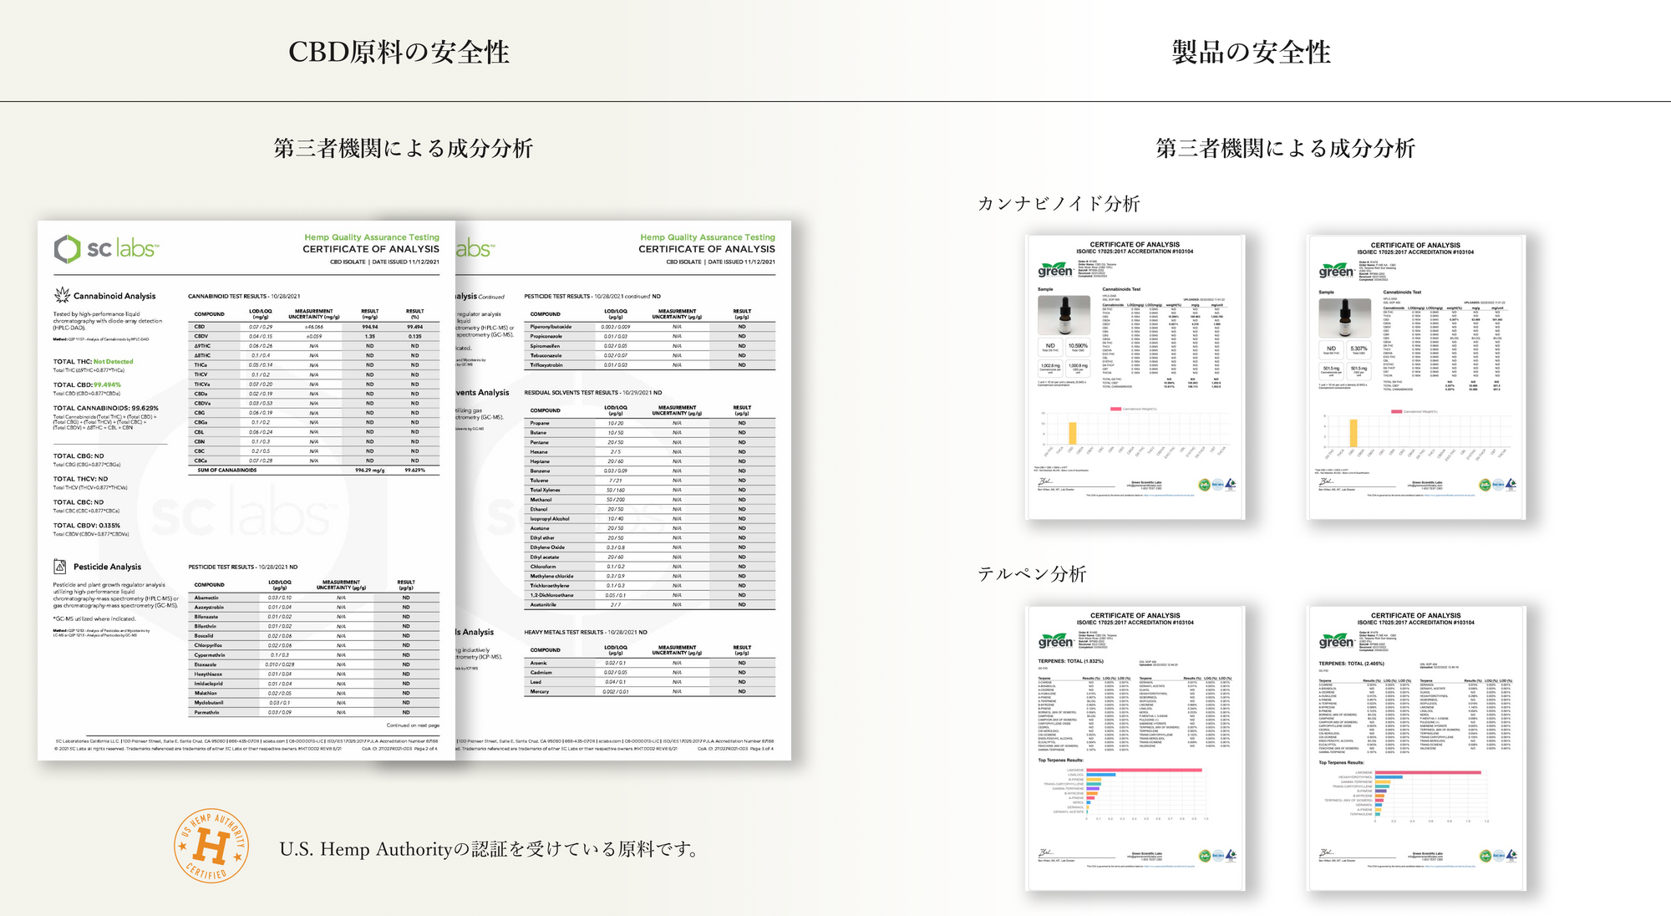Image resolution: width=1671 pixels, height=916 pixels.
Task: Click 'PESTICIDE TEST RESULTS - 10/28/2021 ND' on front page
Action: (x=243, y=567)
